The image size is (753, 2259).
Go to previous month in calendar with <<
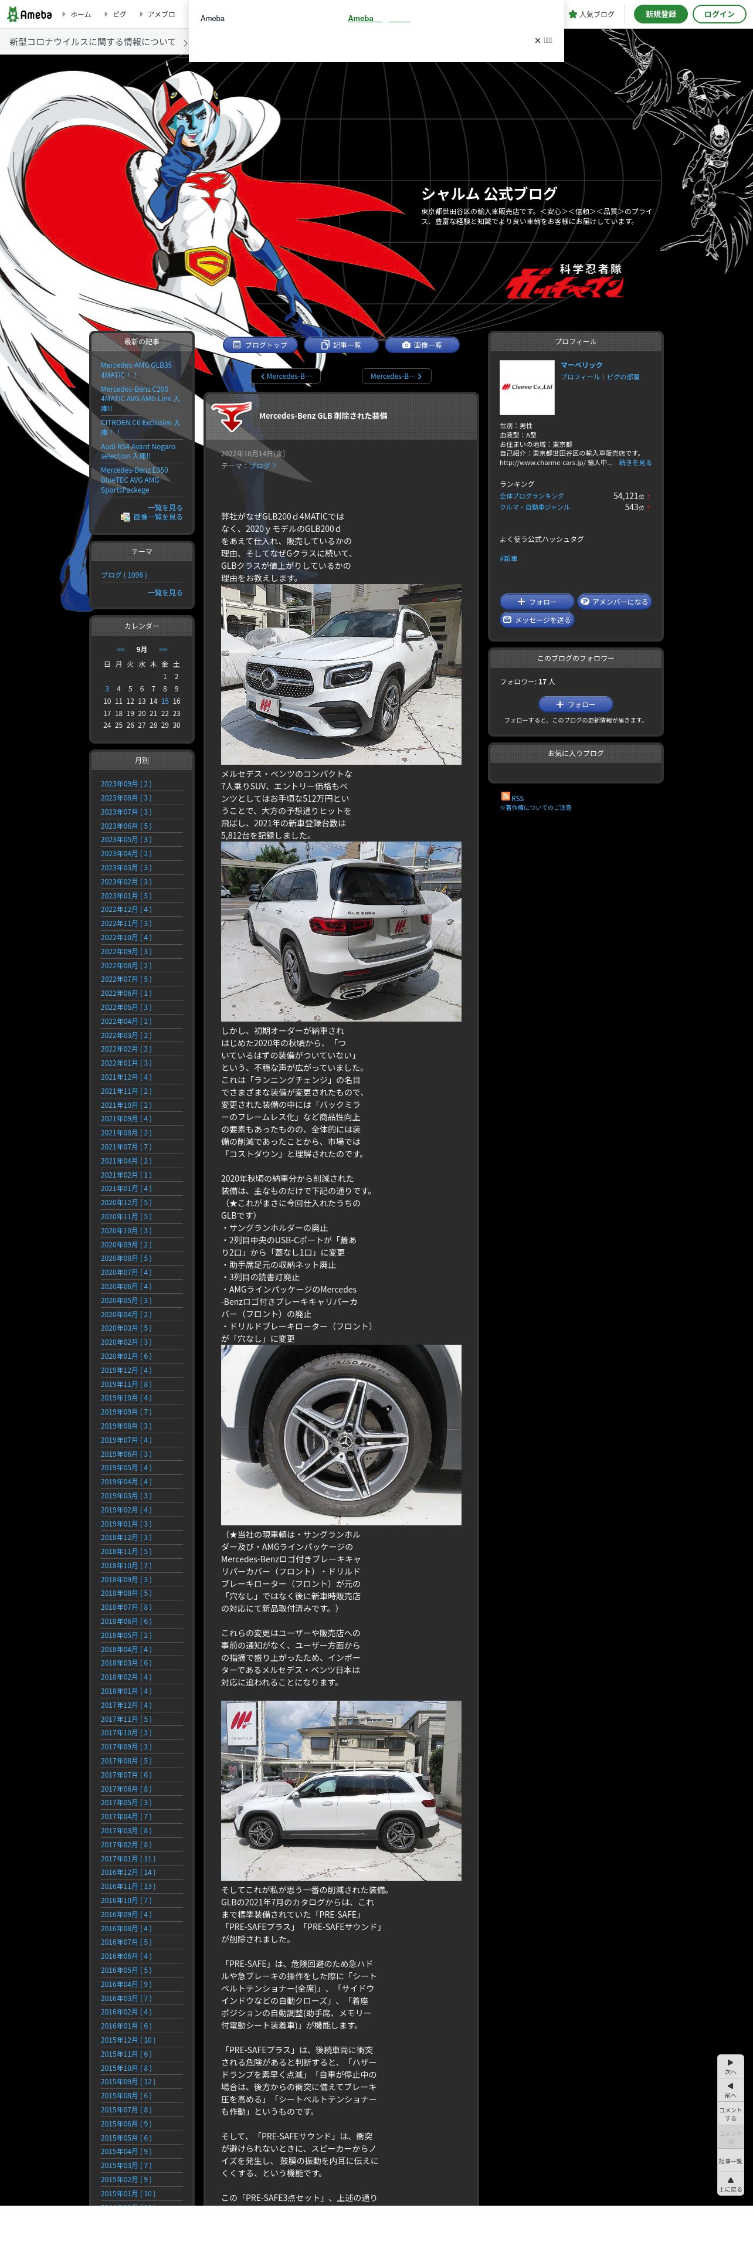coord(120,650)
